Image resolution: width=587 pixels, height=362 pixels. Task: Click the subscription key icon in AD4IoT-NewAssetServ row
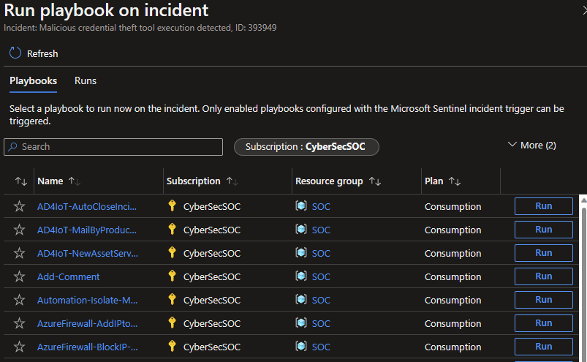(173, 252)
